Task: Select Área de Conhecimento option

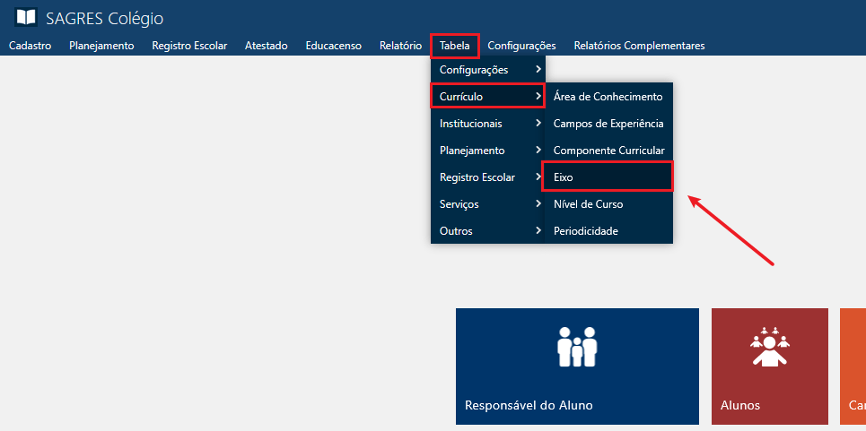Action: coord(608,97)
